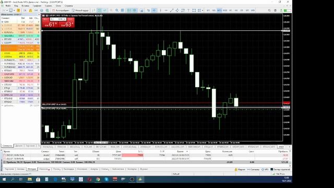Select the usdjpy row in history

coord(146,159)
